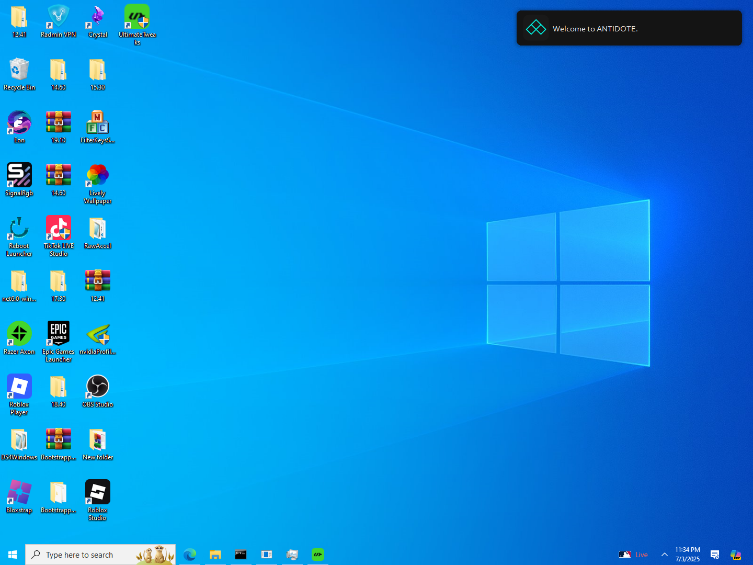Expand the hidden system tray icons chevron
The width and height of the screenshot is (753, 565).
pyautogui.click(x=664, y=555)
